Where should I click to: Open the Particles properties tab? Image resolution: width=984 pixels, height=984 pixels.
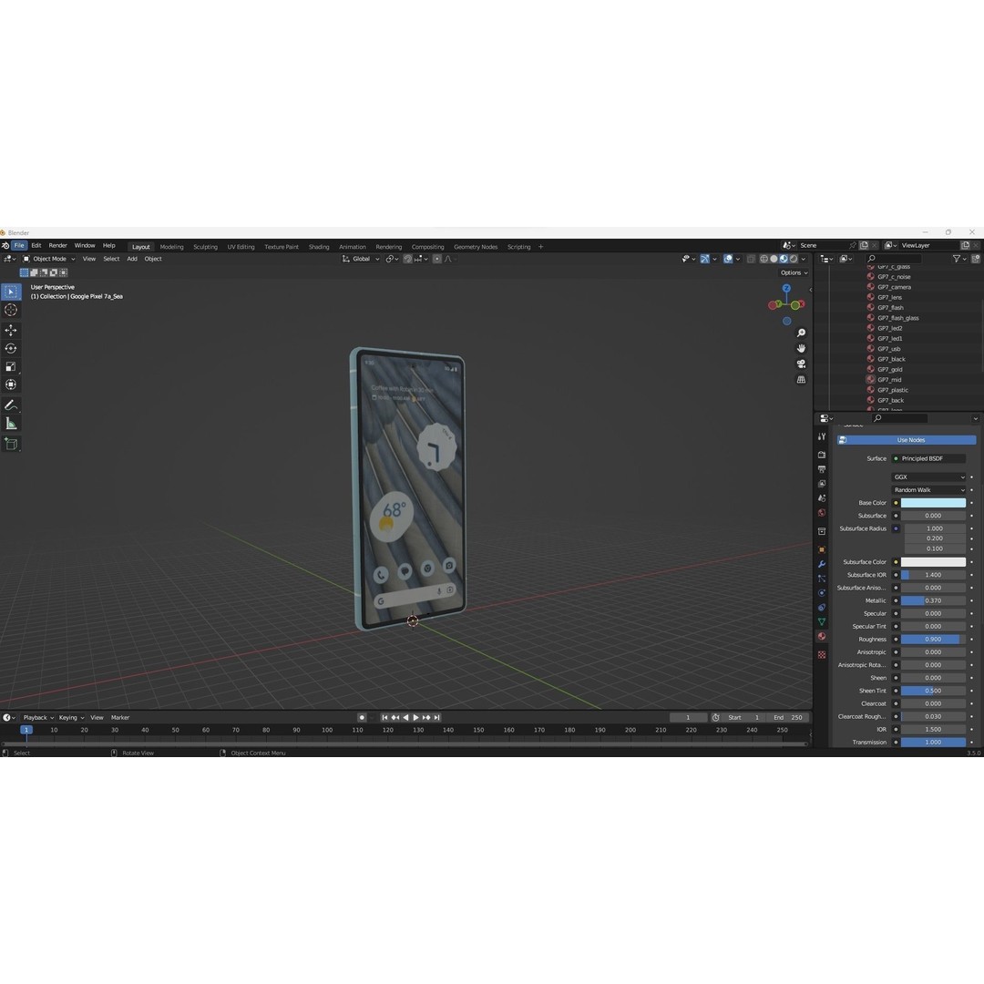822,578
